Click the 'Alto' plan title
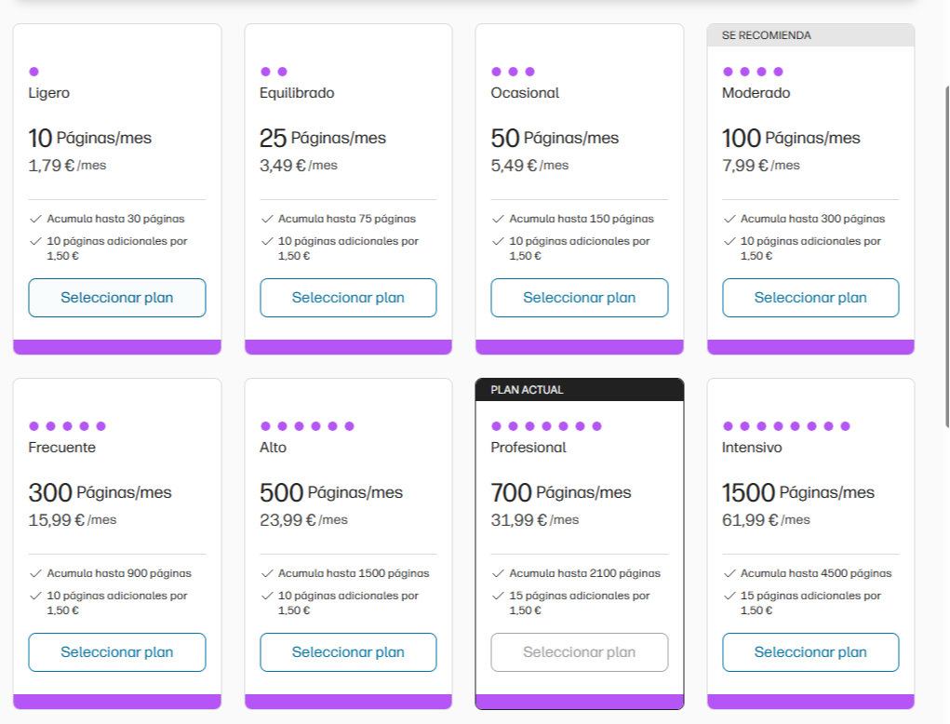 pos(274,447)
